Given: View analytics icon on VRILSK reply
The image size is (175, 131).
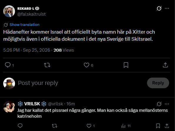Looking at the screenshot, I should pyautogui.click(x=123, y=126).
